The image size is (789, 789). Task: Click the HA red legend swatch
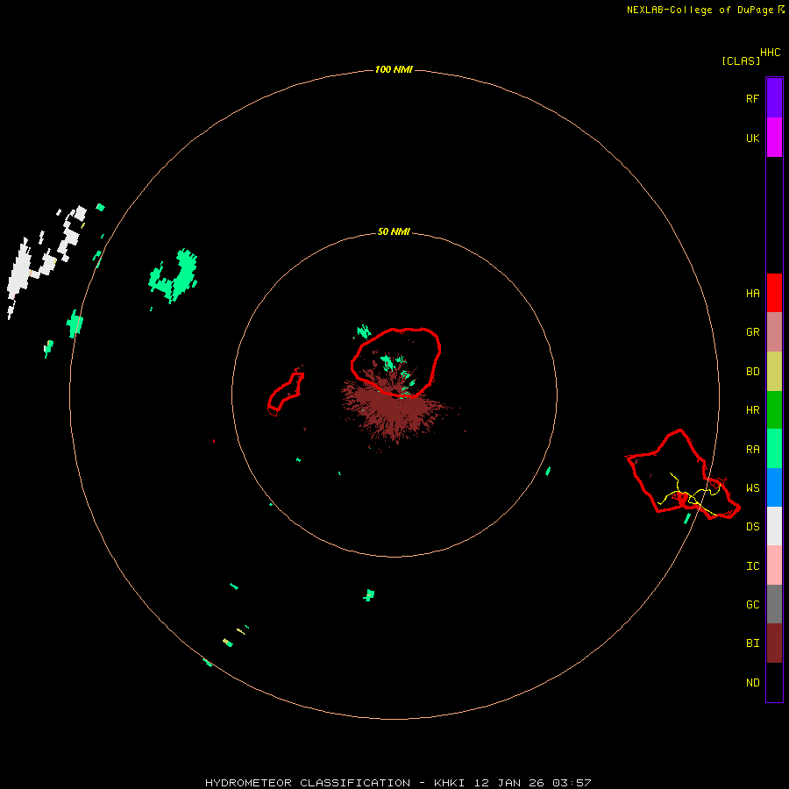pos(774,293)
